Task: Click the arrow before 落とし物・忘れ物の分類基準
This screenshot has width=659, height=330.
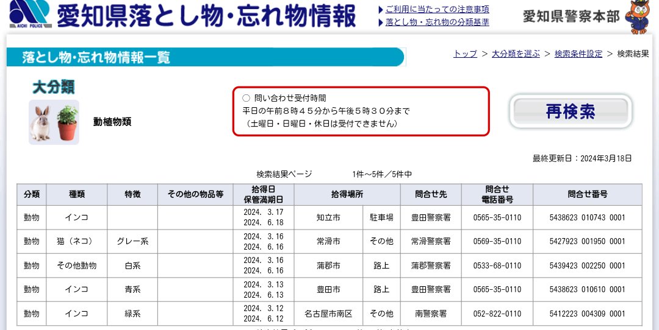Action: [381, 23]
